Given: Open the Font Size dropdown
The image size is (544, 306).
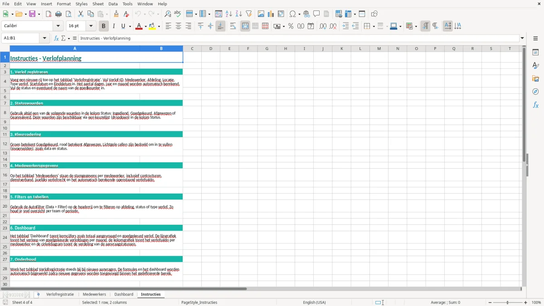Looking at the screenshot, I should pyautogui.click(x=91, y=26).
